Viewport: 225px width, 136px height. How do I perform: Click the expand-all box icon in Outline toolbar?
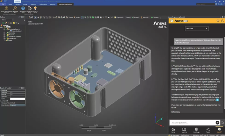11,23
